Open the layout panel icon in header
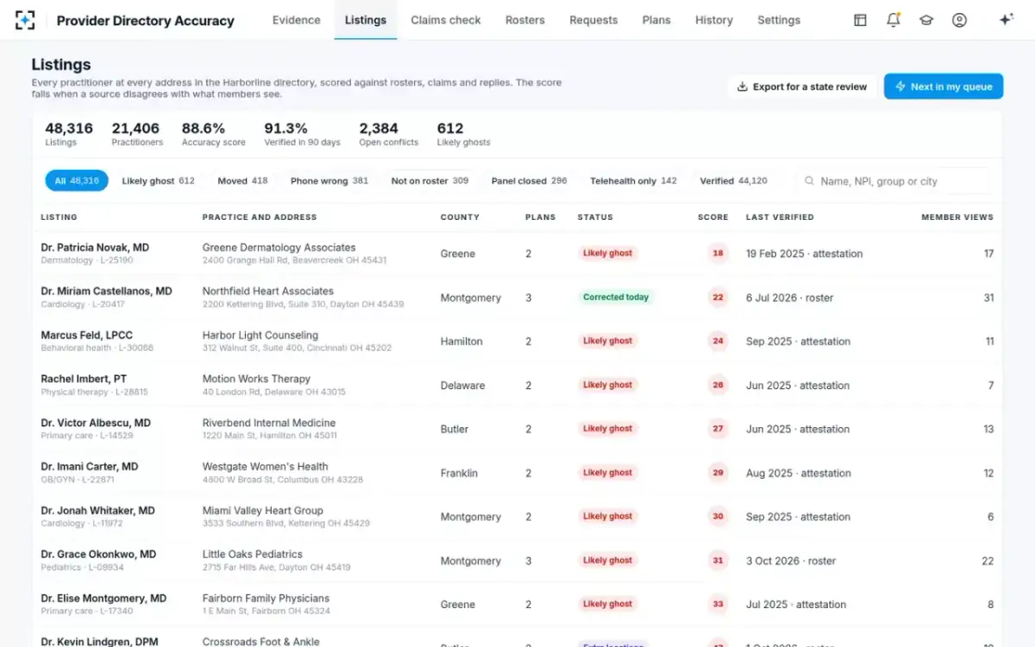The image size is (1035, 647). click(x=860, y=20)
